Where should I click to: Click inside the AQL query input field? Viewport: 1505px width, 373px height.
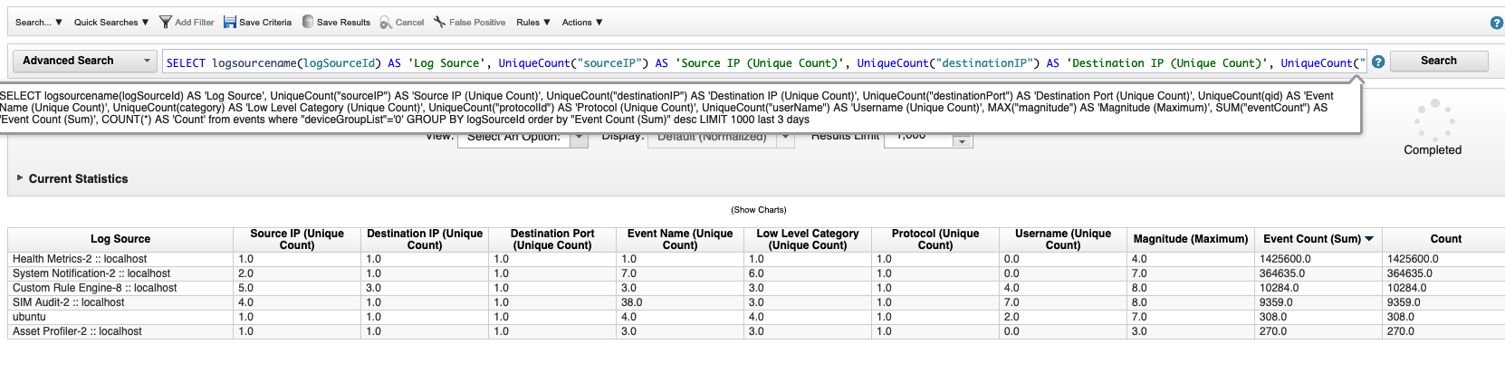click(x=761, y=62)
